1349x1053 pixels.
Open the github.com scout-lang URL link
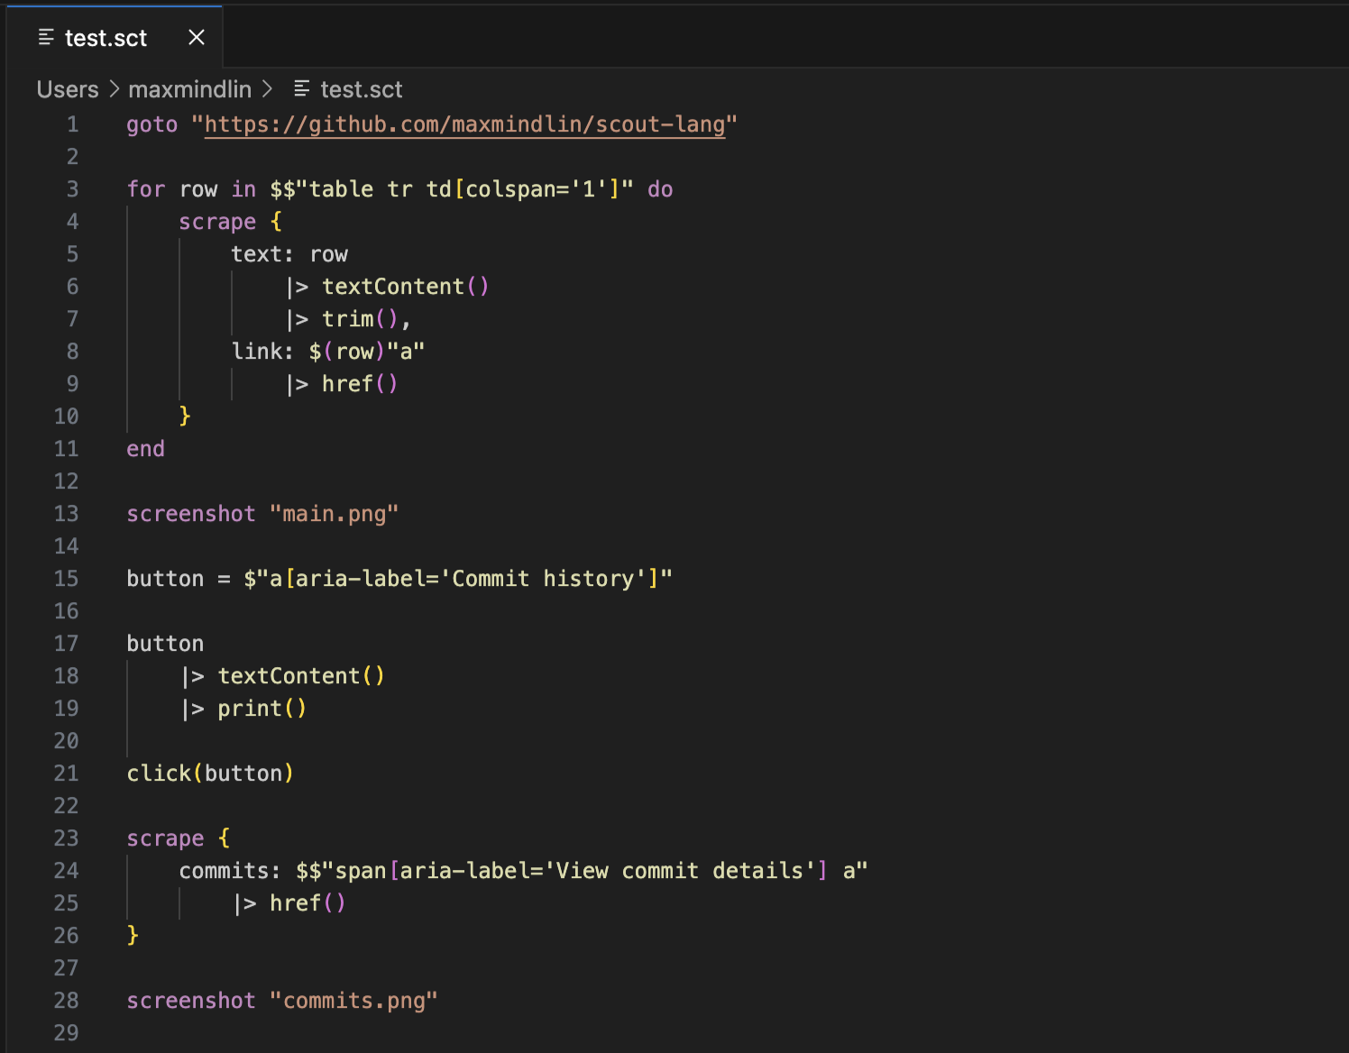465,124
